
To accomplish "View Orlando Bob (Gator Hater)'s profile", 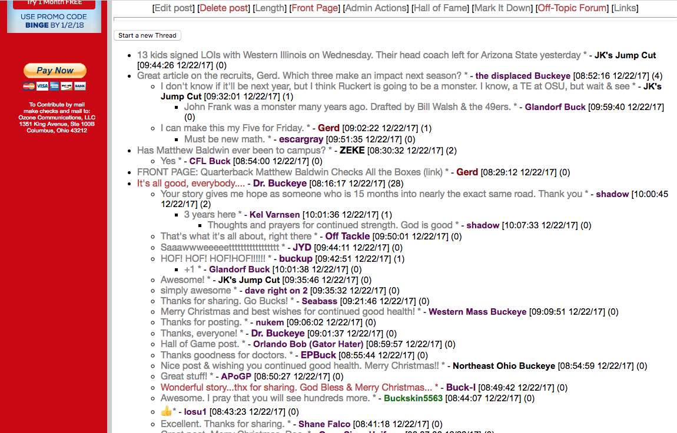I will click(x=308, y=344).
